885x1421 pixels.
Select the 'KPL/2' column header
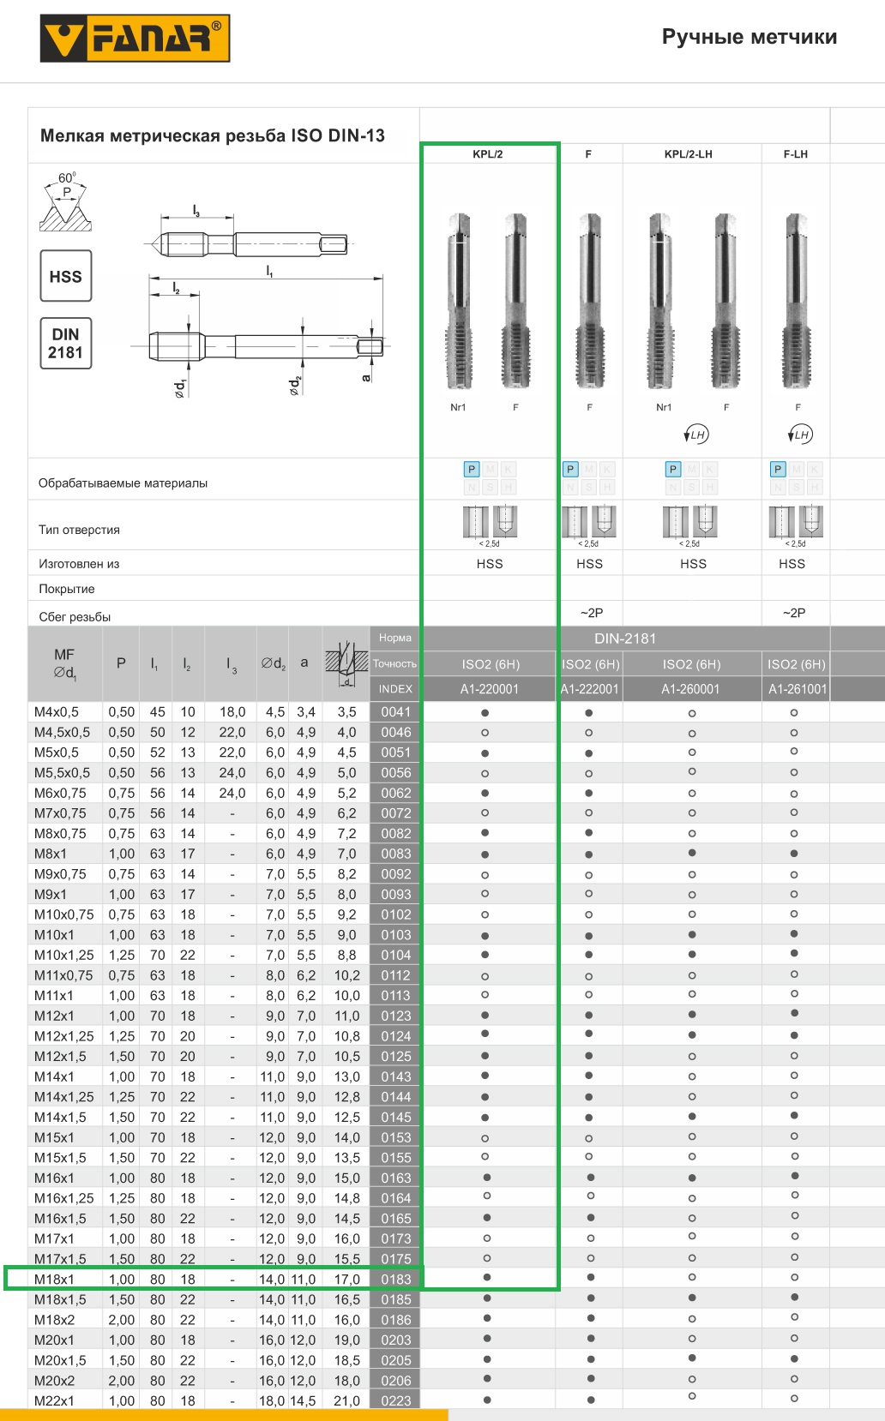pos(488,154)
